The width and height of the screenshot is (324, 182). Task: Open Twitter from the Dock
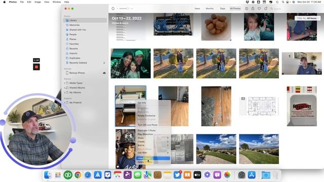(x=177, y=175)
